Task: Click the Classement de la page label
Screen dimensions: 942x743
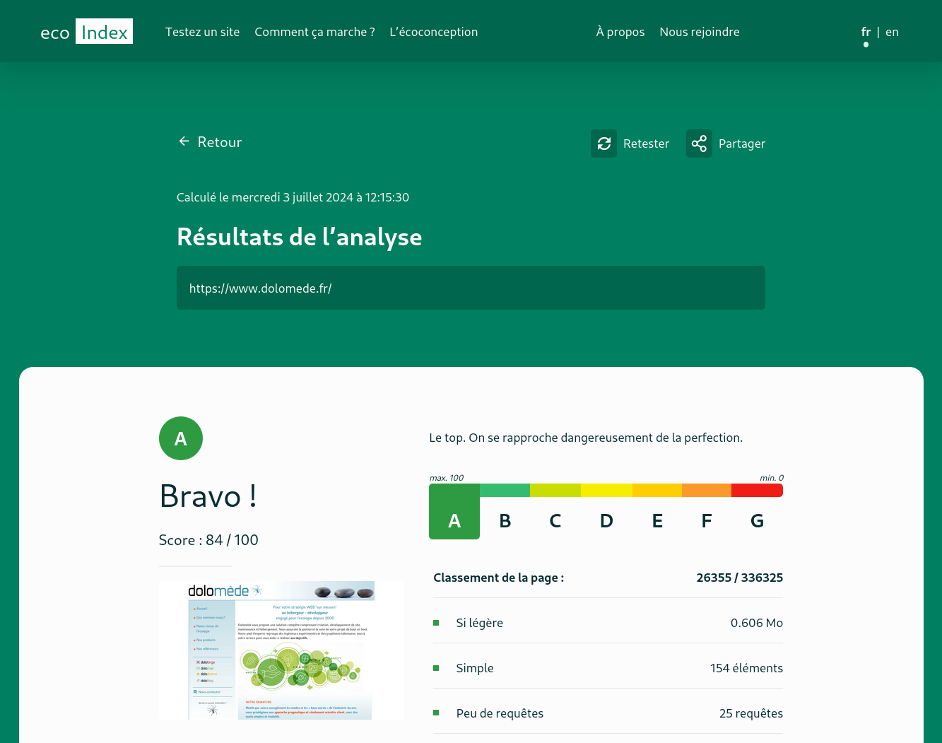Action: [x=498, y=578]
